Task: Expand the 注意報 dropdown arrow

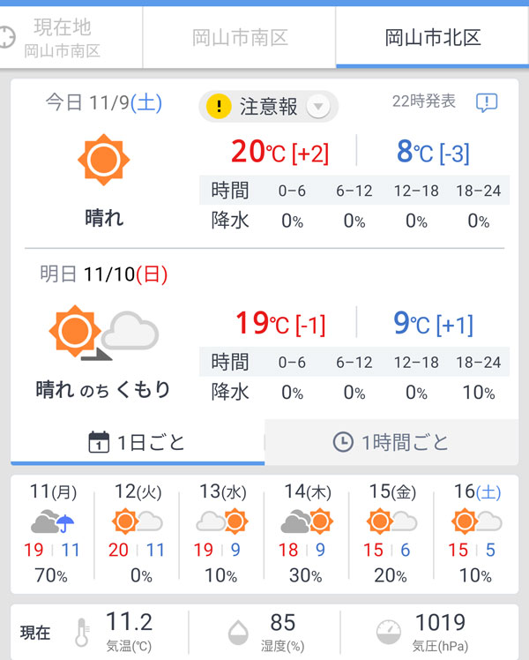Action: click(x=318, y=107)
